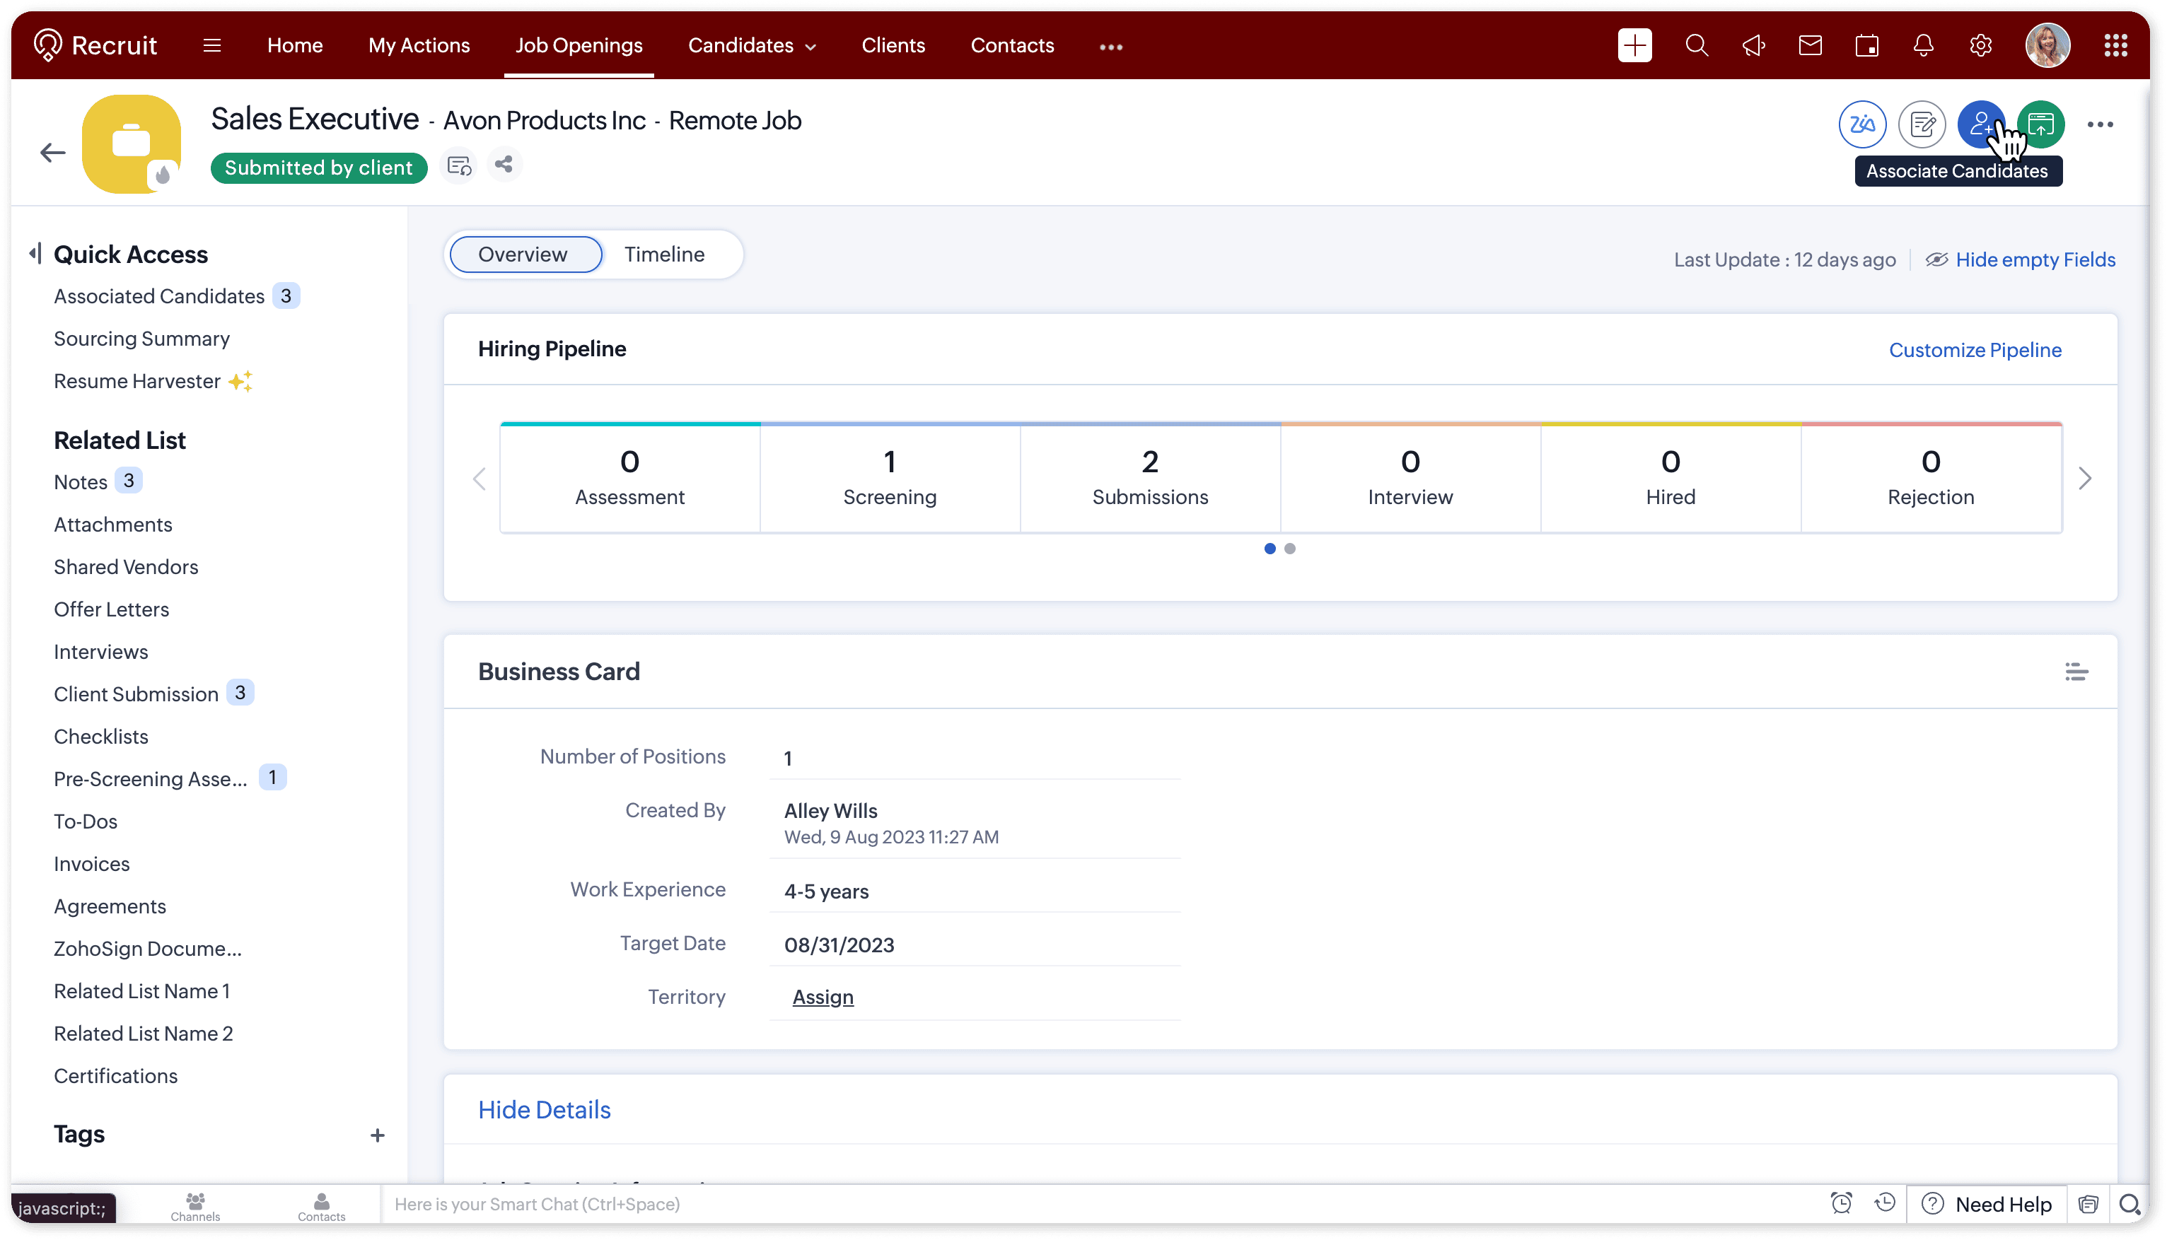2167x1240 pixels.
Task: Switch to the Overview view
Action: point(523,254)
